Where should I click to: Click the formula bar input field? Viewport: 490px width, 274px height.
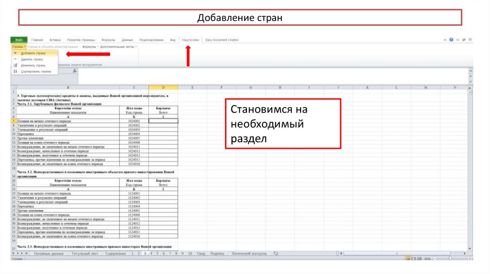coord(272,76)
